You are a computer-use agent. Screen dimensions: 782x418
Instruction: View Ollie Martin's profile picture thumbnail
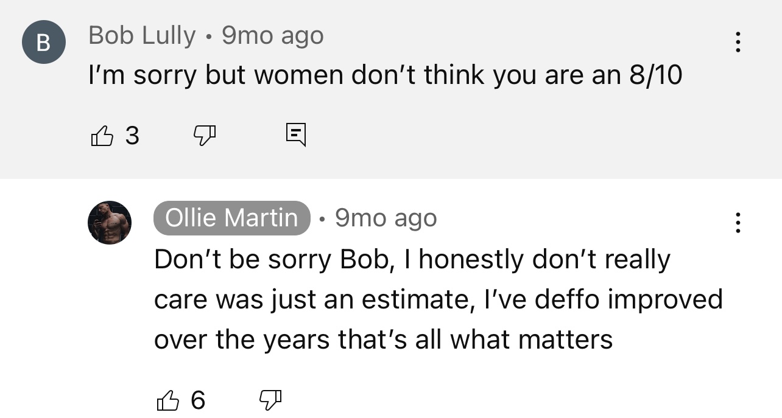[110, 223]
